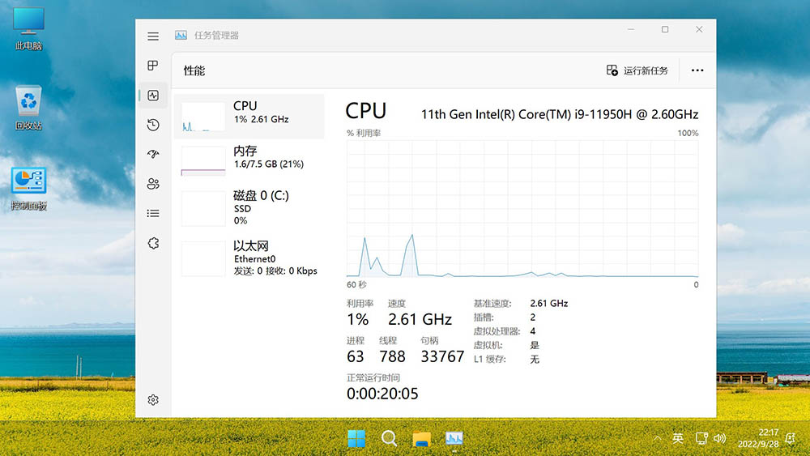Switch to the Details list icon
Screen dimensions: 810x456
point(153,213)
